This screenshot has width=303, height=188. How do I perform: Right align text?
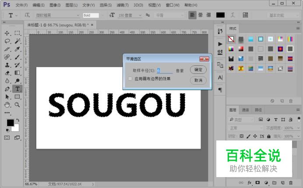[208, 15]
